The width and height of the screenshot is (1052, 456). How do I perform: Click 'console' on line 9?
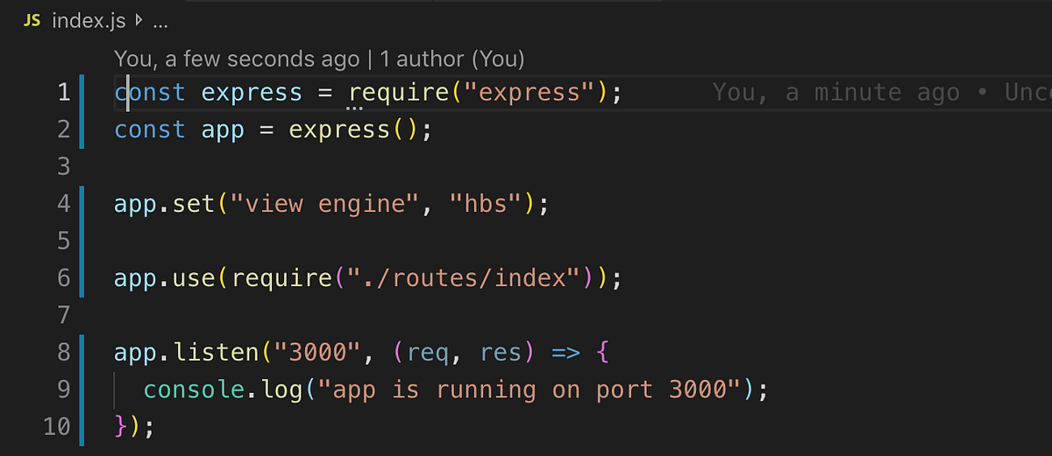click(x=195, y=390)
